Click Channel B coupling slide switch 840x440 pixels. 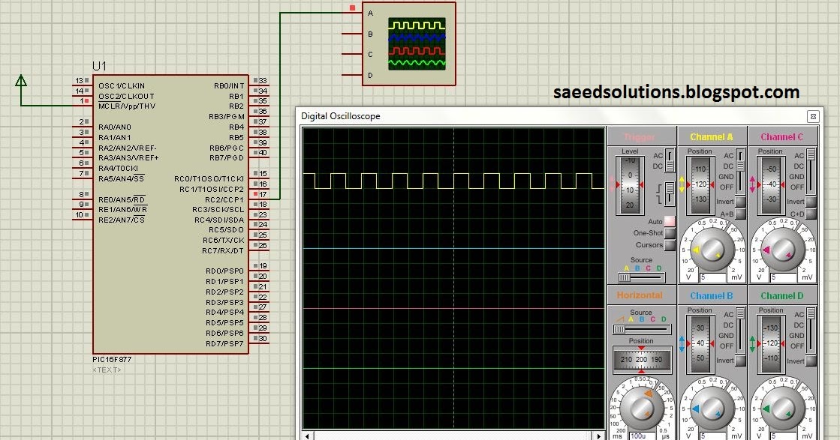(x=740, y=331)
